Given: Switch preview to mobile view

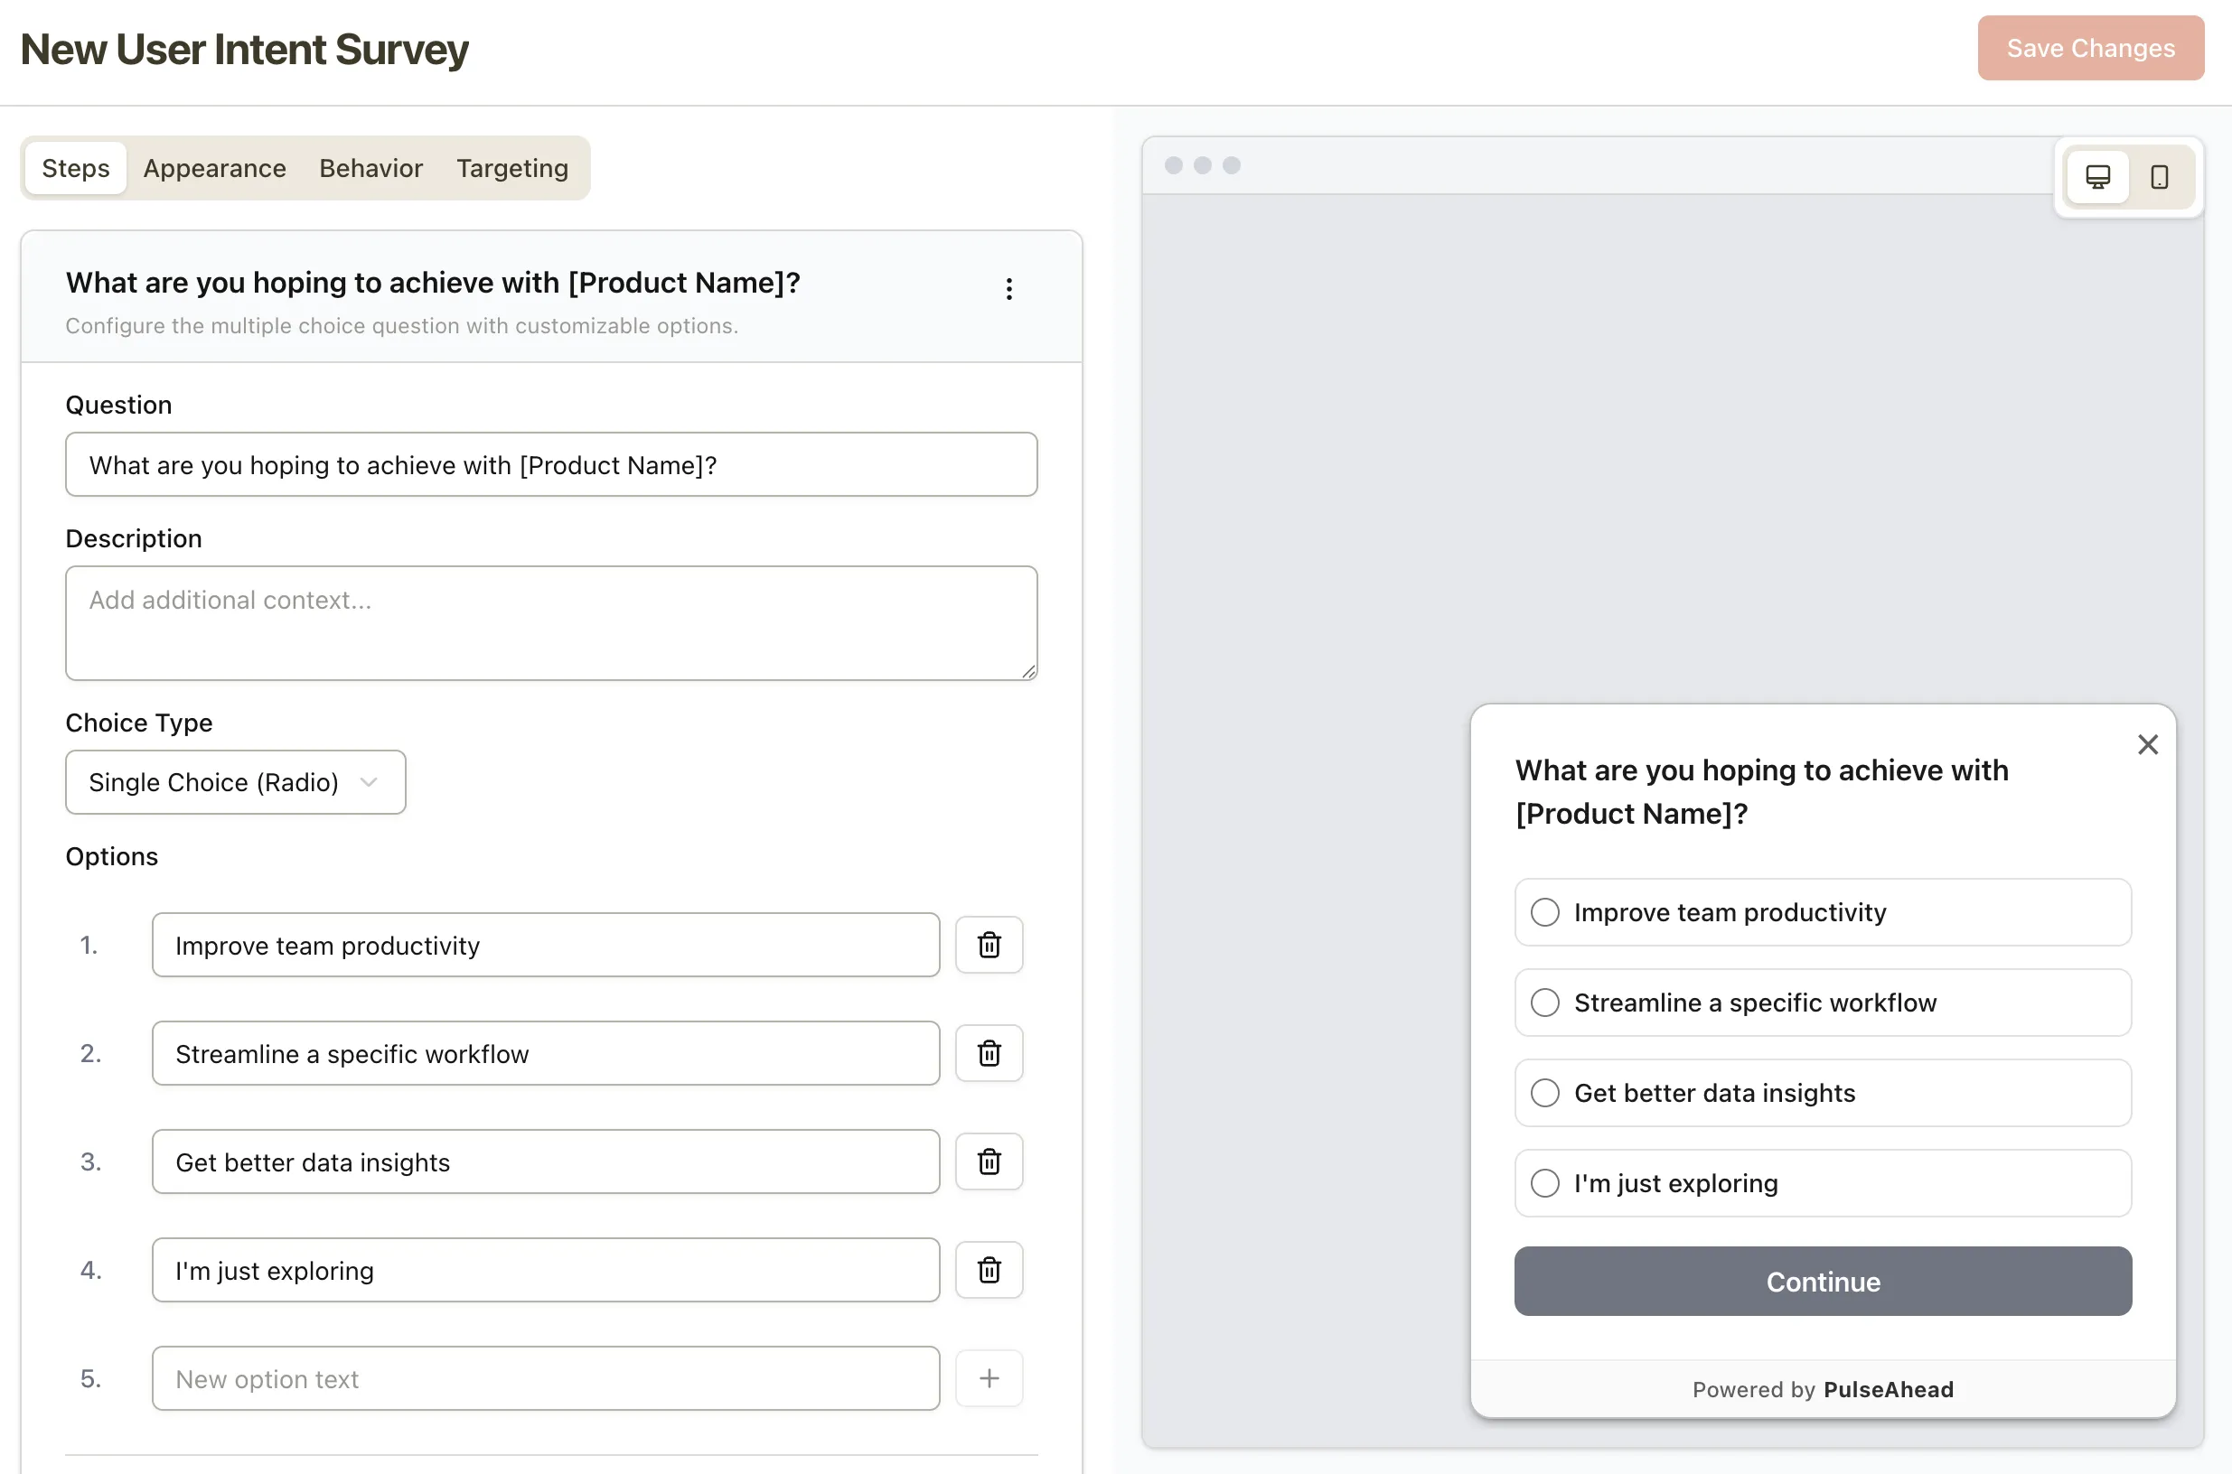Looking at the screenshot, I should pyautogui.click(x=2159, y=177).
